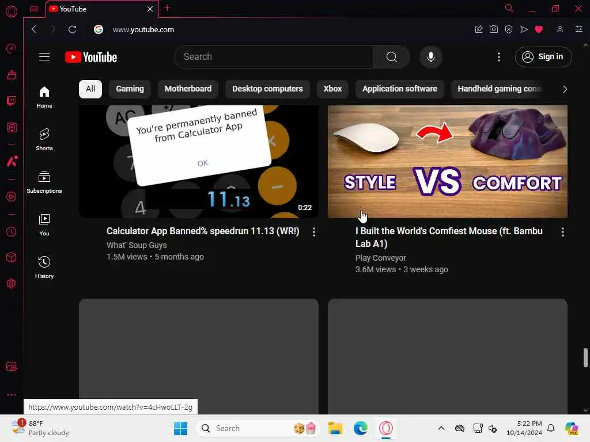The image size is (590, 442).
Task: Open I Built the World's Comfiest Mouse title
Action: 449,238
